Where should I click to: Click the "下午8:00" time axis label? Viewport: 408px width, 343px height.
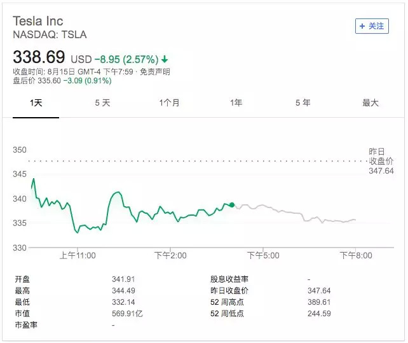(356, 255)
